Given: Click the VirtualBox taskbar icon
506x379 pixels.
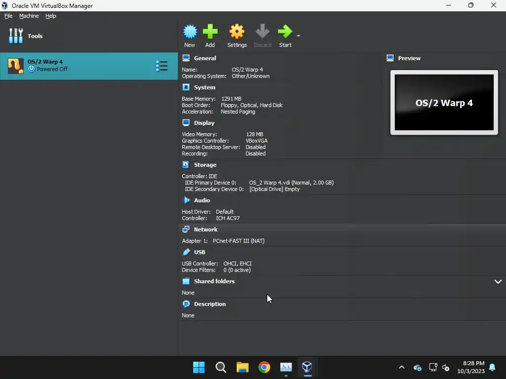Looking at the screenshot, I should point(307,367).
